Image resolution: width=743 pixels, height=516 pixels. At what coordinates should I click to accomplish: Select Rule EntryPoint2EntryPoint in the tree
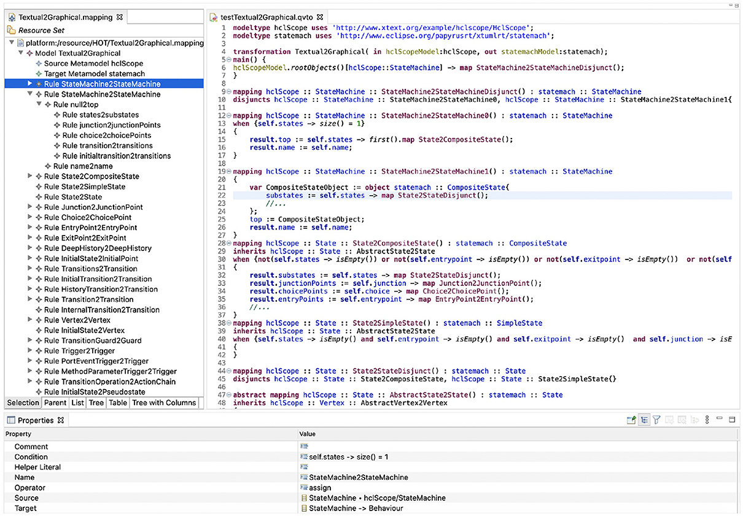90,228
